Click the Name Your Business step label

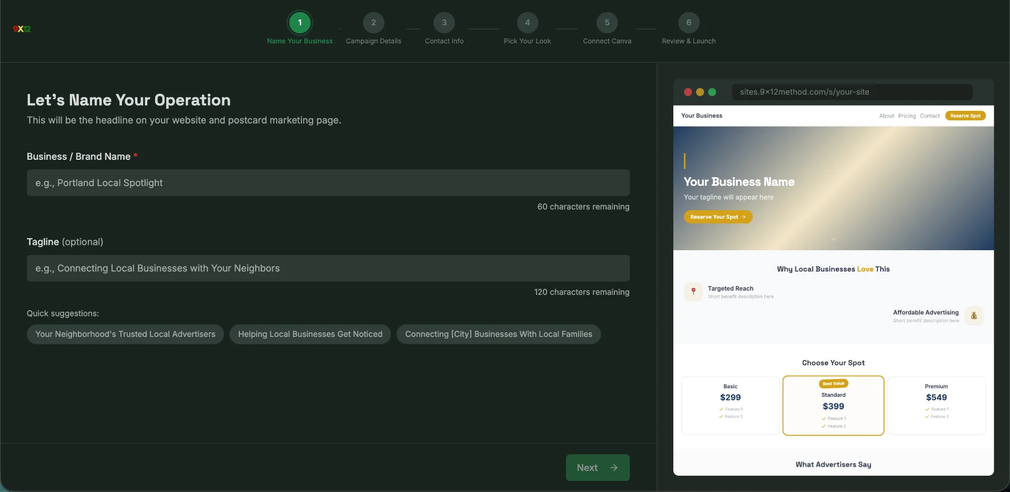(x=300, y=41)
